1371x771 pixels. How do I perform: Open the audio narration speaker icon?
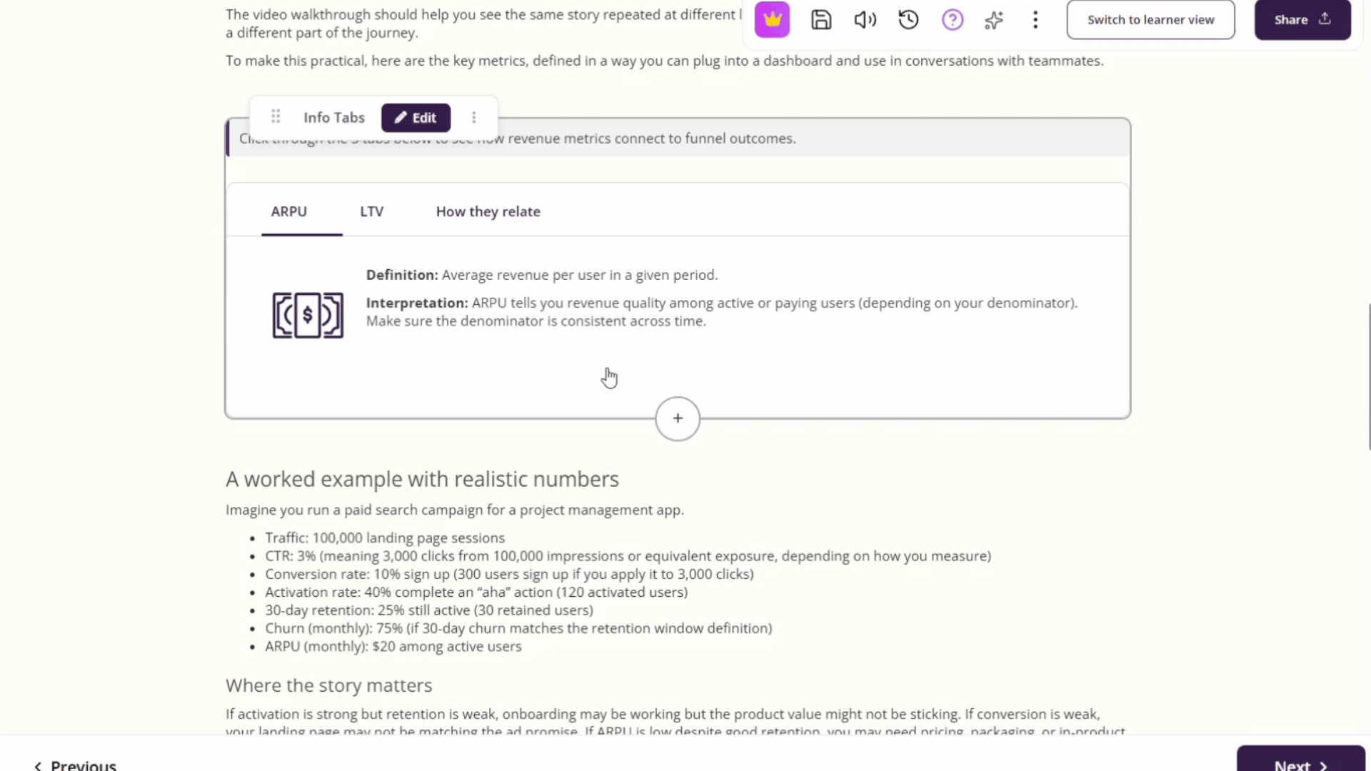[865, 19]
